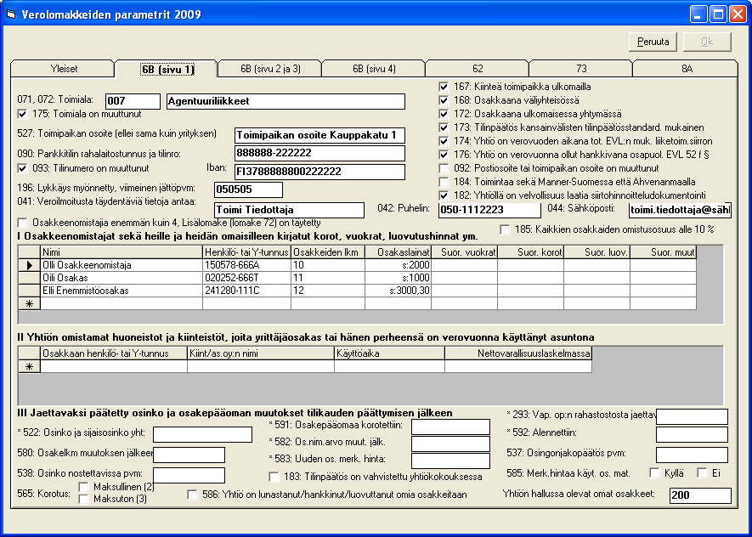Uncheck 168: Osakkaana väliyhteisössä
The image size is (752, 537).
tap(444, 100)
